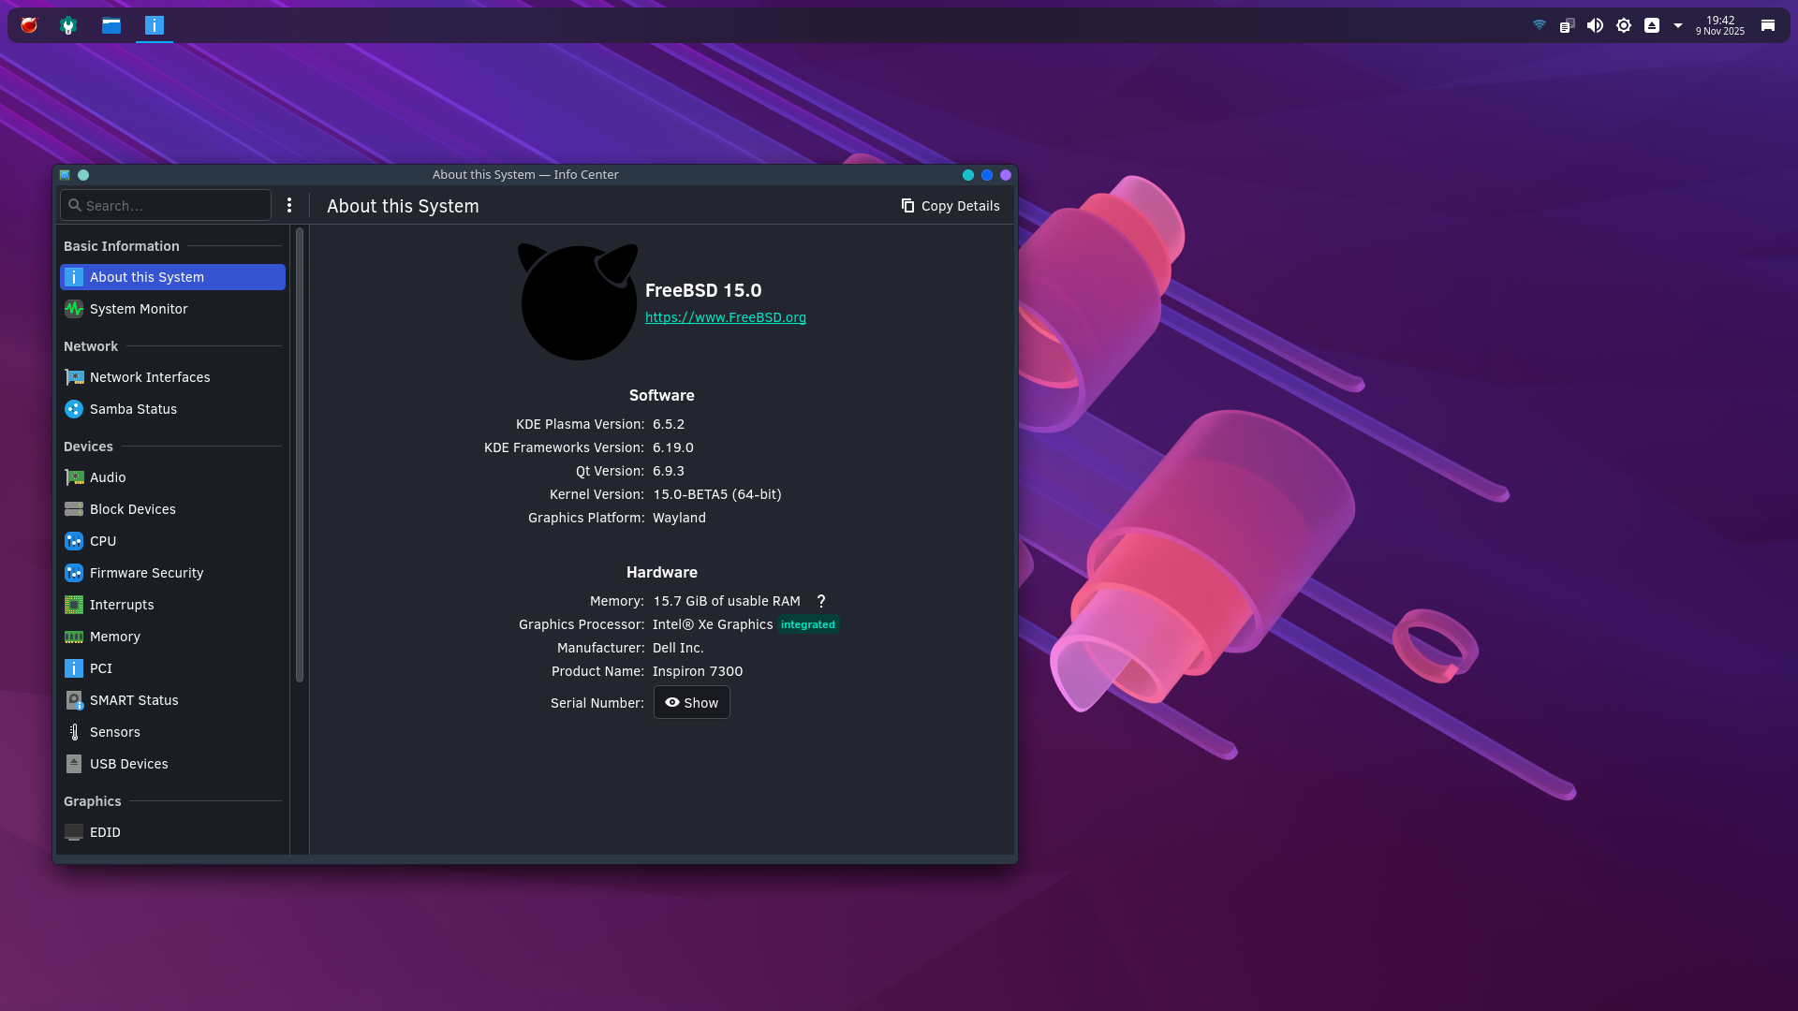Open the Block Devices page

point(132,509)
